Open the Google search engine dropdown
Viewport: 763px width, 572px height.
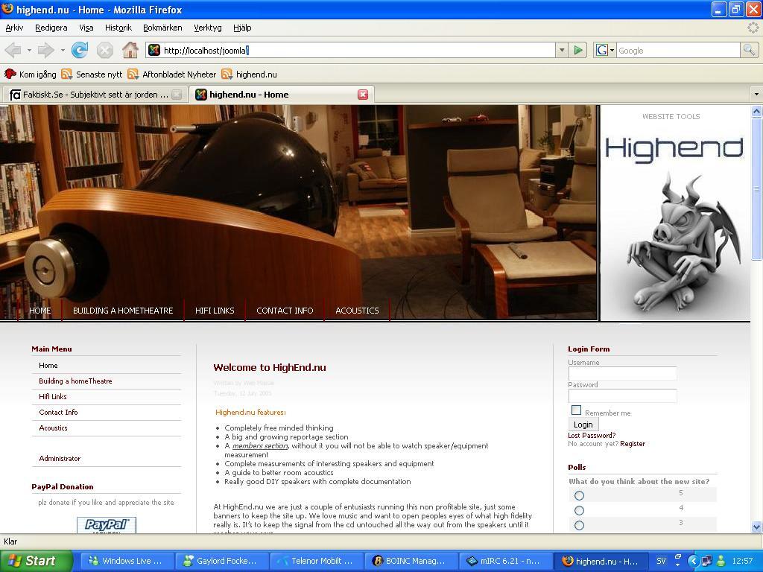tap(612, 50)
